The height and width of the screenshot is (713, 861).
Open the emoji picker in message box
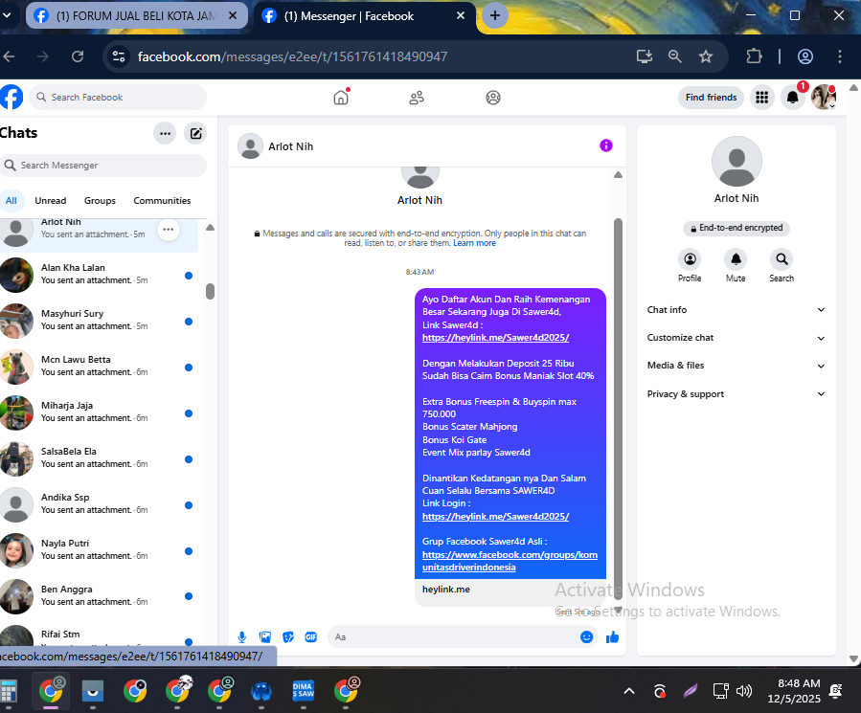click(586, 636)
